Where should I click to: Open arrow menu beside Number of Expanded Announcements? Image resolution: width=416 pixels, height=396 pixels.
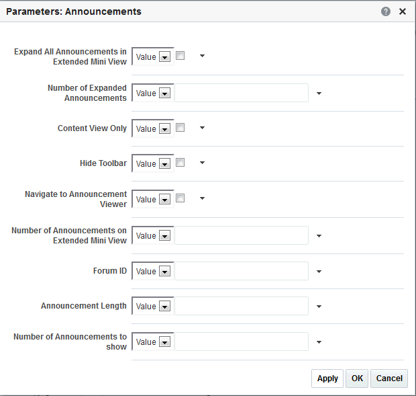319,93
